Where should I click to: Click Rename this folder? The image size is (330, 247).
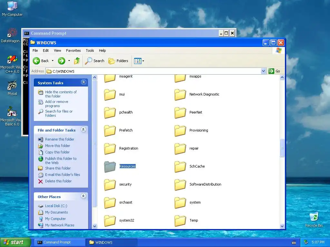(60, 139)
